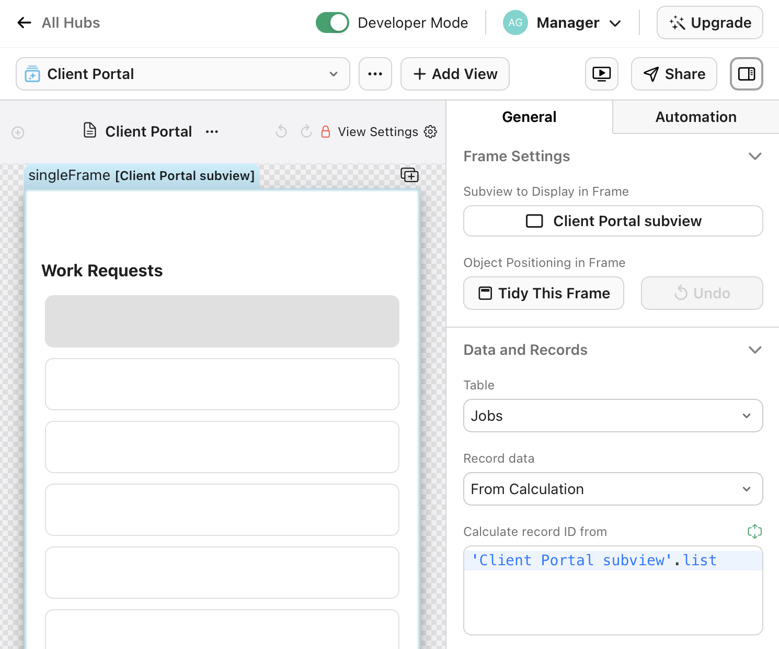Screen dimensions: 779x649
Task: Click the Add View button
Action: point(454,74)
